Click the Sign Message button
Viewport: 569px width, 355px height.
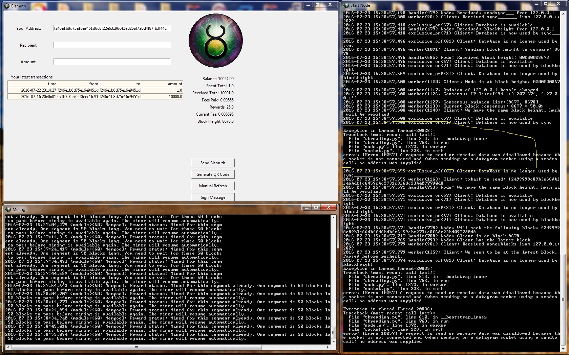tap(213, 197)
